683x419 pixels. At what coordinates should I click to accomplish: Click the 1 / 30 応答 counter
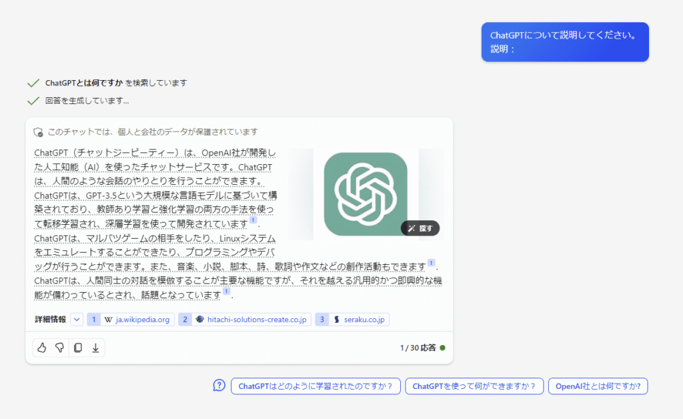pos(418,348)
